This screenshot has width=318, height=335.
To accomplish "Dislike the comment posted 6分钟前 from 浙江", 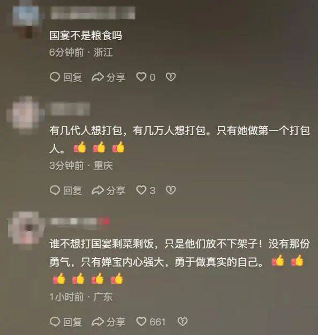I will [171, 77].
